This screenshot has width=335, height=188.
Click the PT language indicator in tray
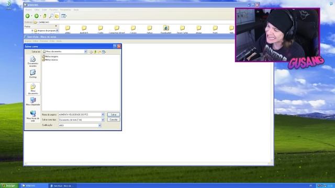pyautogui.click(x=311, y=186)
